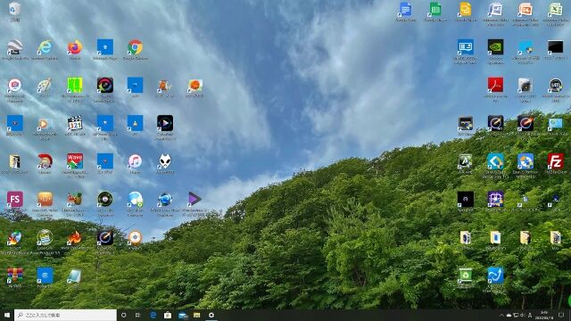Click the Windows Start button

pos(7,315)
